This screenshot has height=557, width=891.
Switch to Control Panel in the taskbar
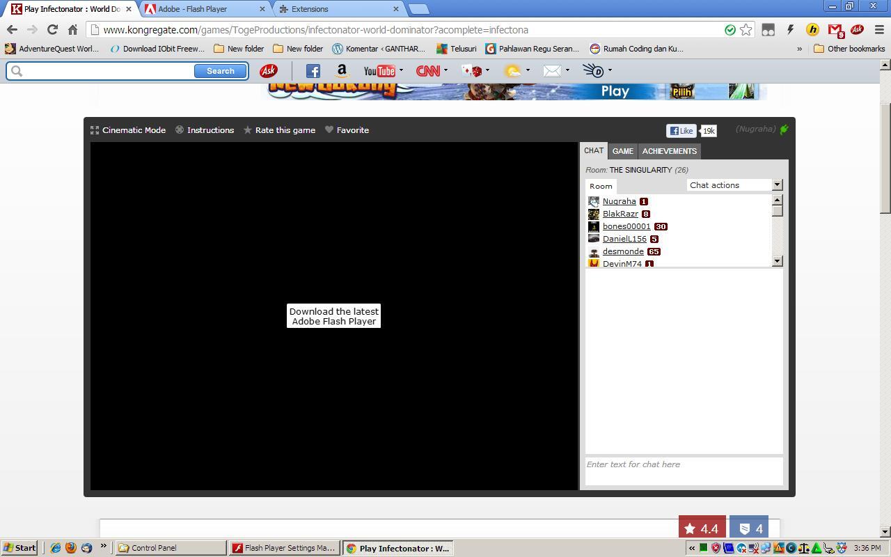click(x=171, y=548)
